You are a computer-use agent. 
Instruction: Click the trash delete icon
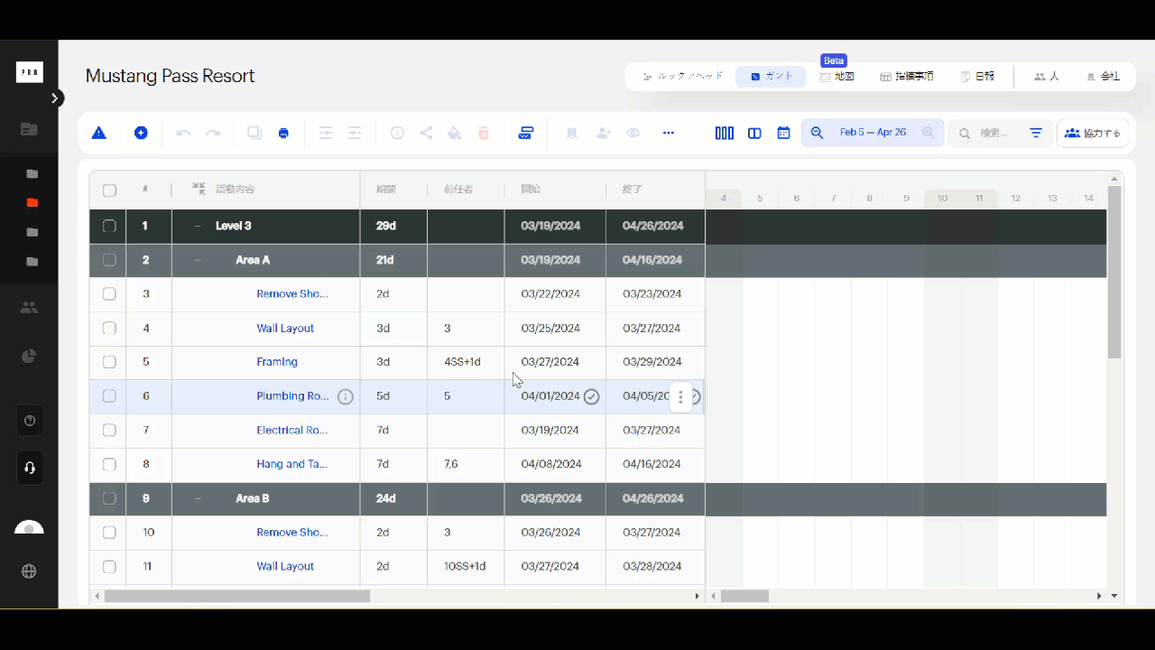(x=484, y=133)
